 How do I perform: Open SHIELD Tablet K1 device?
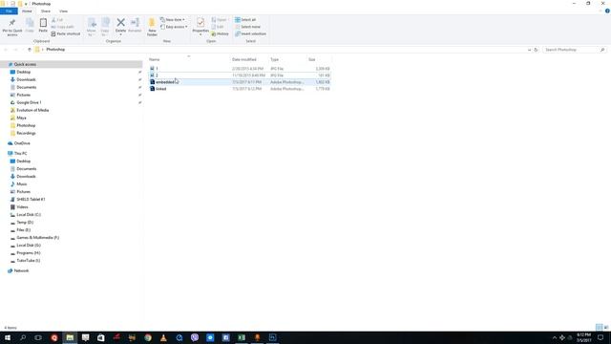tap(31, 200)
